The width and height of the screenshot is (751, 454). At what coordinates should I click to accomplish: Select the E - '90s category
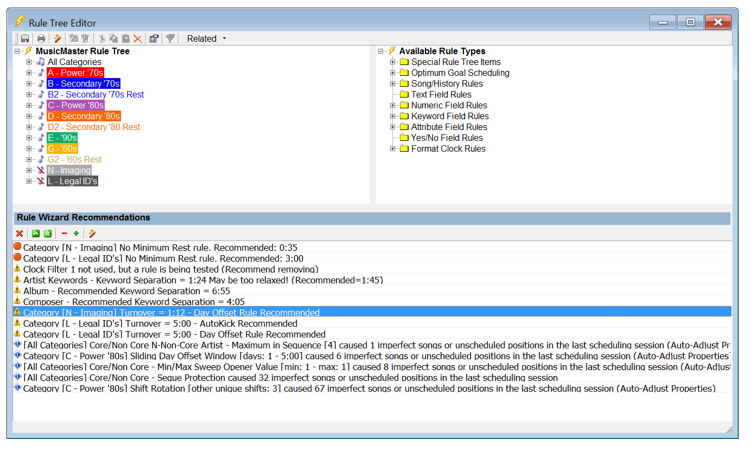click(62, 138)
